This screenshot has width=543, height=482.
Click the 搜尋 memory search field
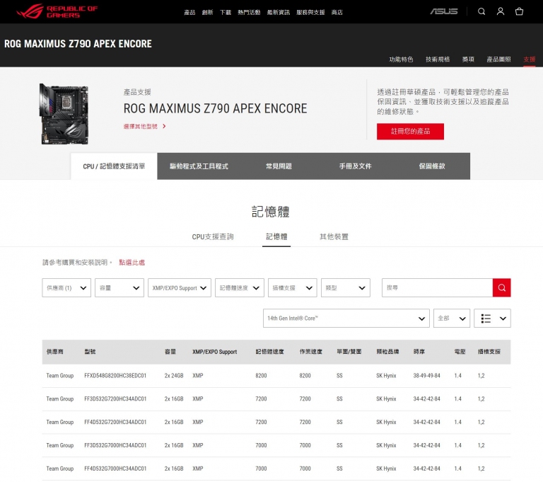point(437,287)
